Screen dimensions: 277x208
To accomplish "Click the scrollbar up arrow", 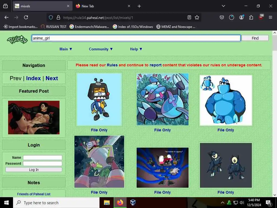I will [275, 33].
